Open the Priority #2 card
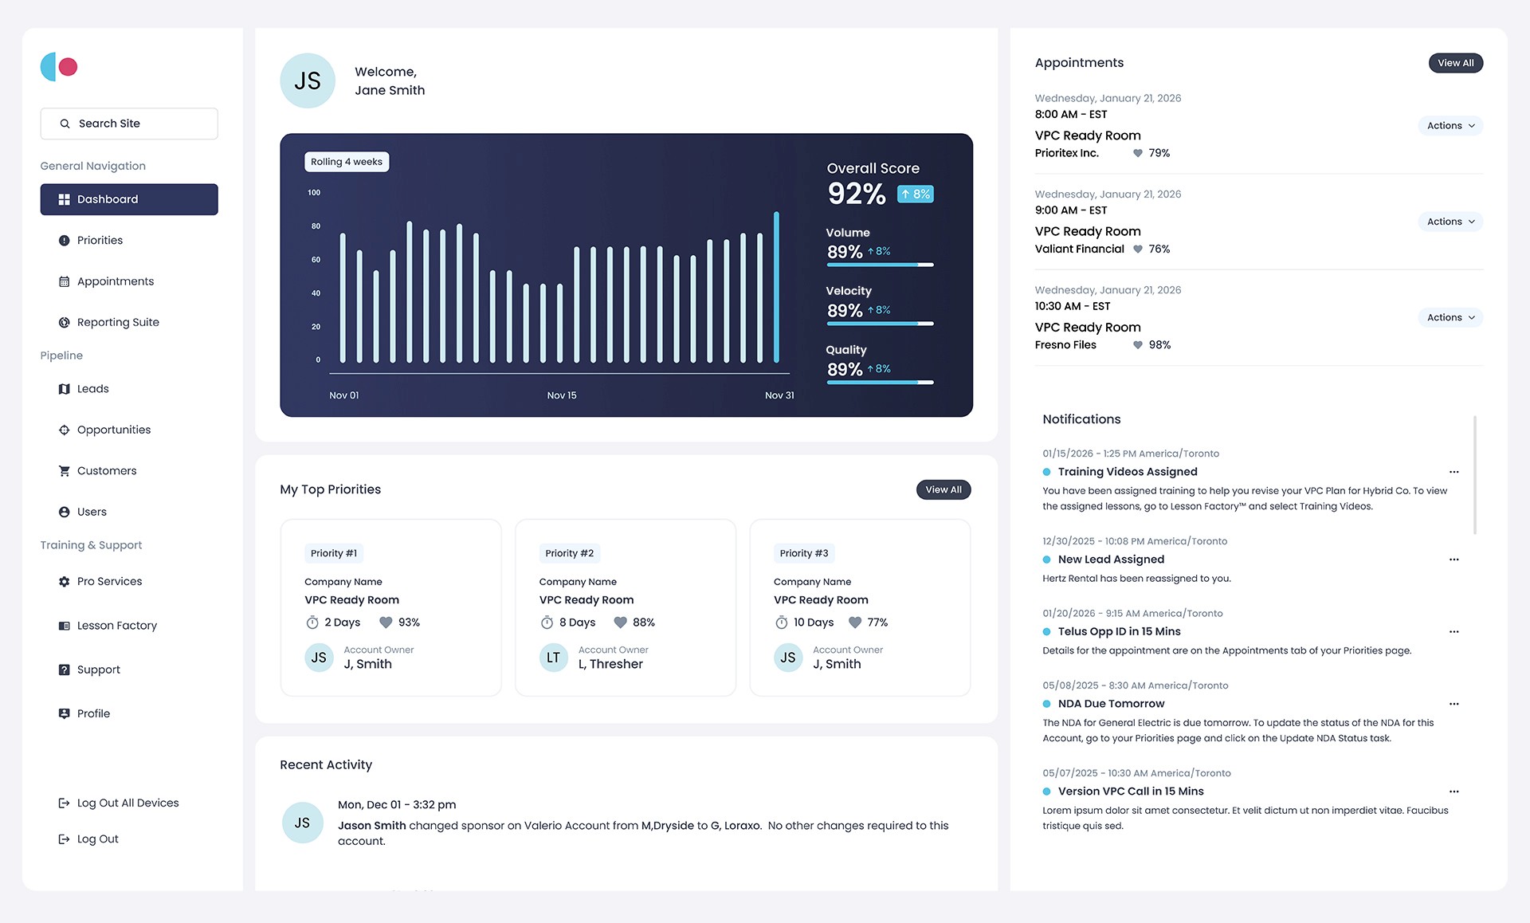This screenshot has height=923, width=1530. pyautogui.click(x=625, y=607)
